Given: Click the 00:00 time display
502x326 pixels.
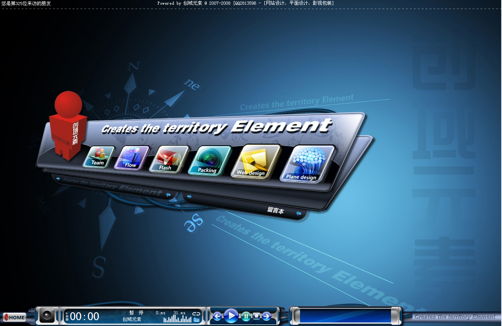Looking at the screenshot, I should [x=85, y=317].
